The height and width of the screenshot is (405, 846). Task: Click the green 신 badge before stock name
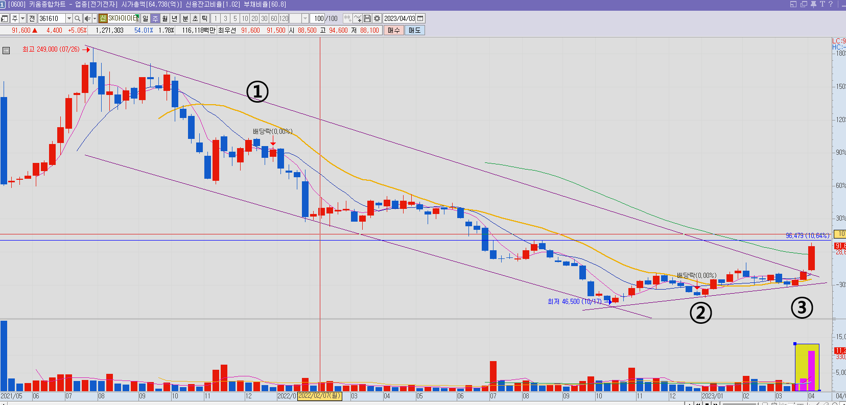tap(103, 18)
